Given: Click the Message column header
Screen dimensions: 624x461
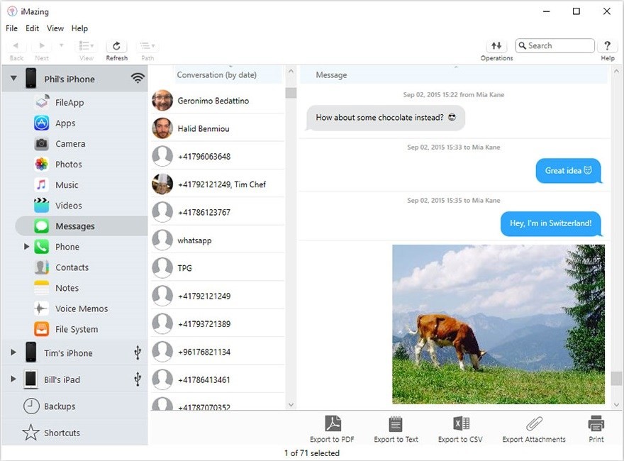Looking at the screenshot, I should coord(454,75).
